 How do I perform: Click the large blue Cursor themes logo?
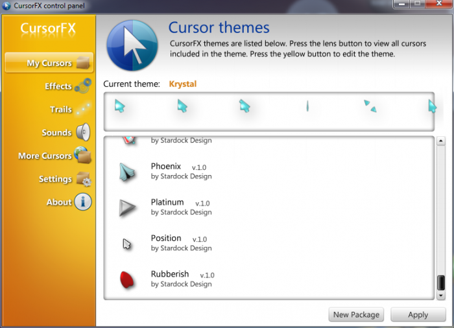point(132,45)
